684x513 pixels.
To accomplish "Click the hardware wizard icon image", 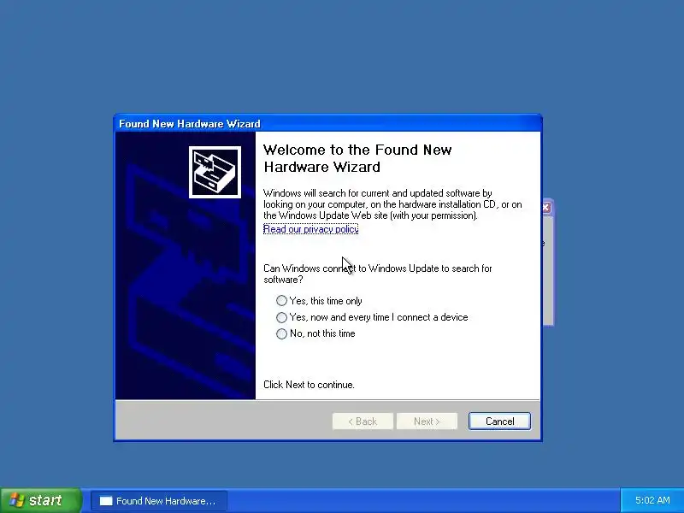I will point(215,172).
